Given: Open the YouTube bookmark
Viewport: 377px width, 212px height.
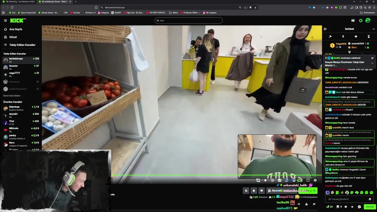Looking at the screenshot, I should 75,13.
